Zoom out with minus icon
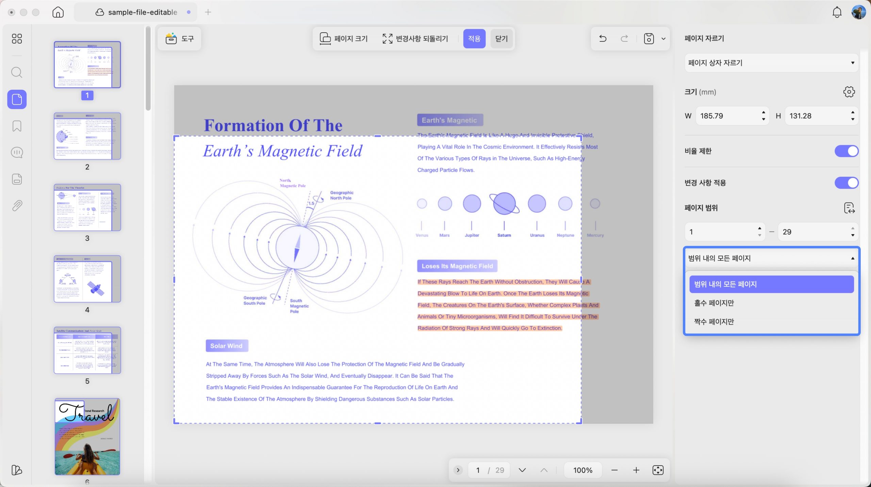The image size is (871, 487). click(x=614, y=470)
